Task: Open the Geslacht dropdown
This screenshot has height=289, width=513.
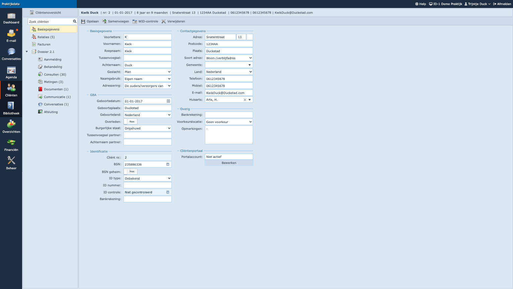Action: 147,72
